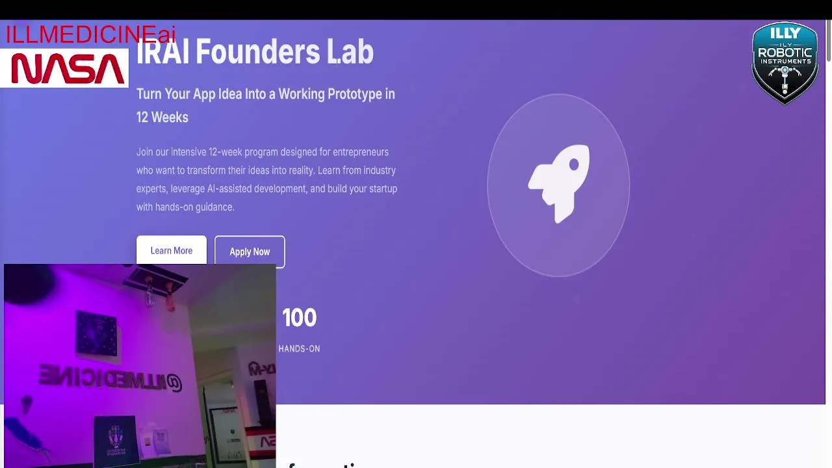Click the red ILLMEDICINEai watermark text
Image resolution: width=832 pixels, height=468 pixels.
(x=90, y=34)
